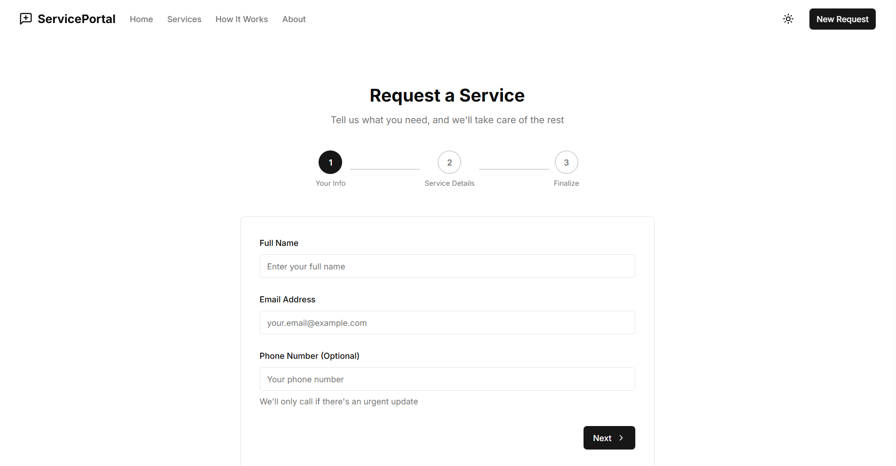Open the Home navigation link
The image size is (896, 466).
click(x=141, y=19)
